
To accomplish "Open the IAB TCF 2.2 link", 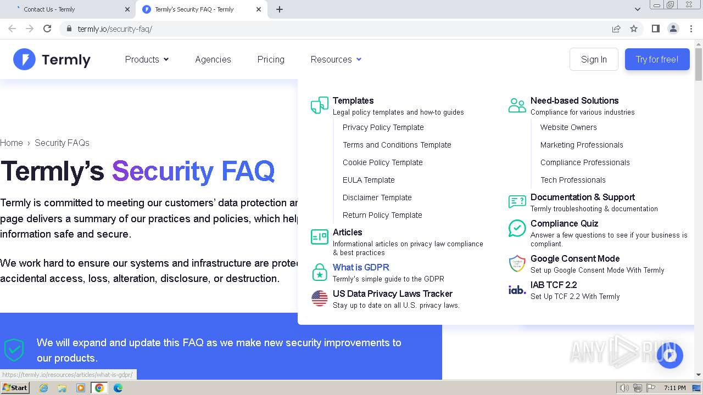I will click(554, 285).
